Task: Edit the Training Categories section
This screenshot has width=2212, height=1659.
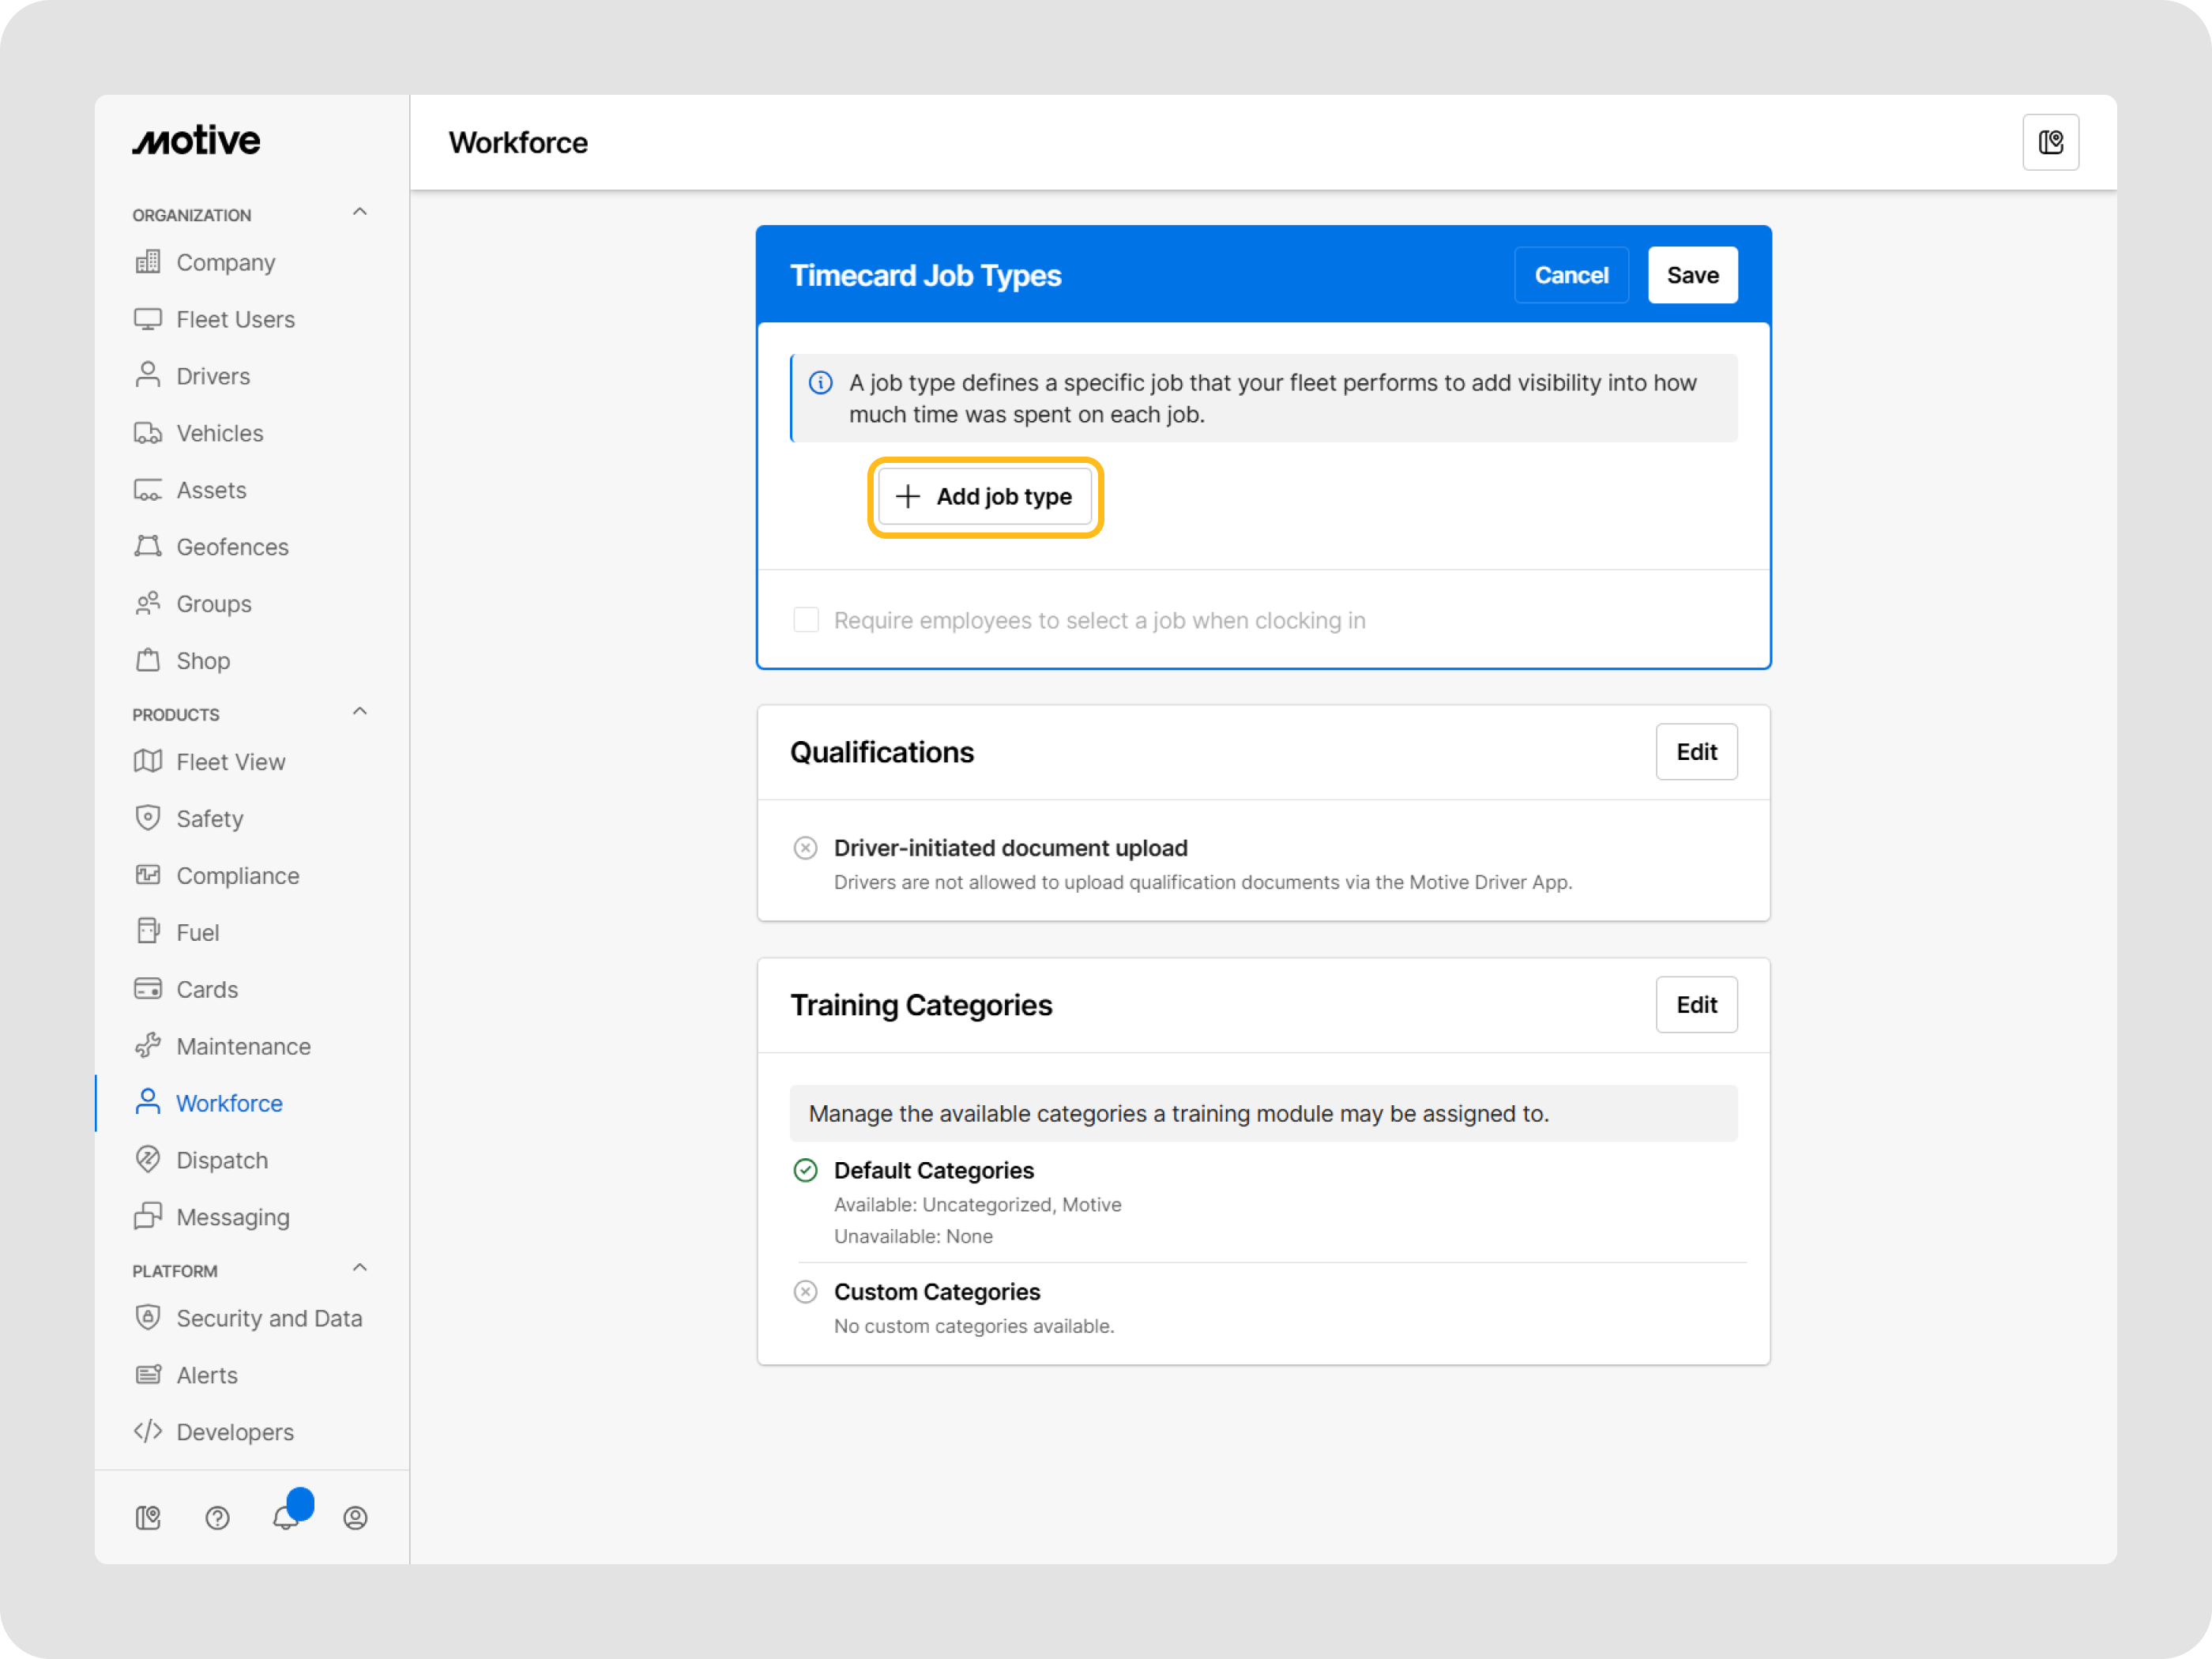Action: tap(1696, 1004)
